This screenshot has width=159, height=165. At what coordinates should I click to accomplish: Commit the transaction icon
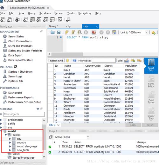click(101, 32)
